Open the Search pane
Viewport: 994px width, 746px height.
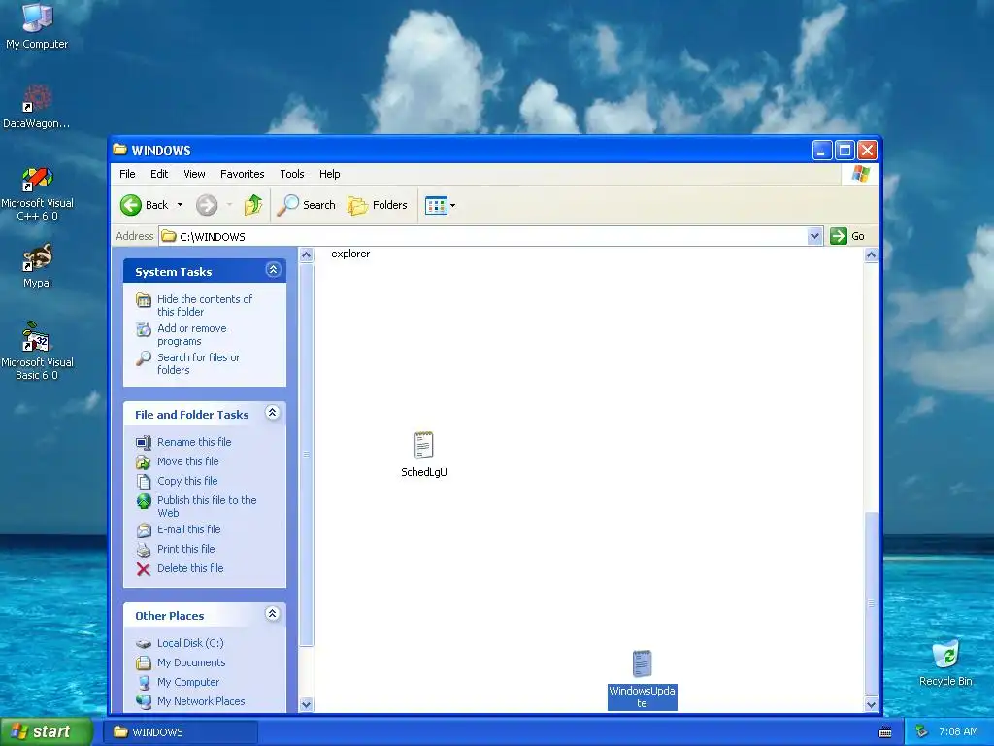coord(306,205)
